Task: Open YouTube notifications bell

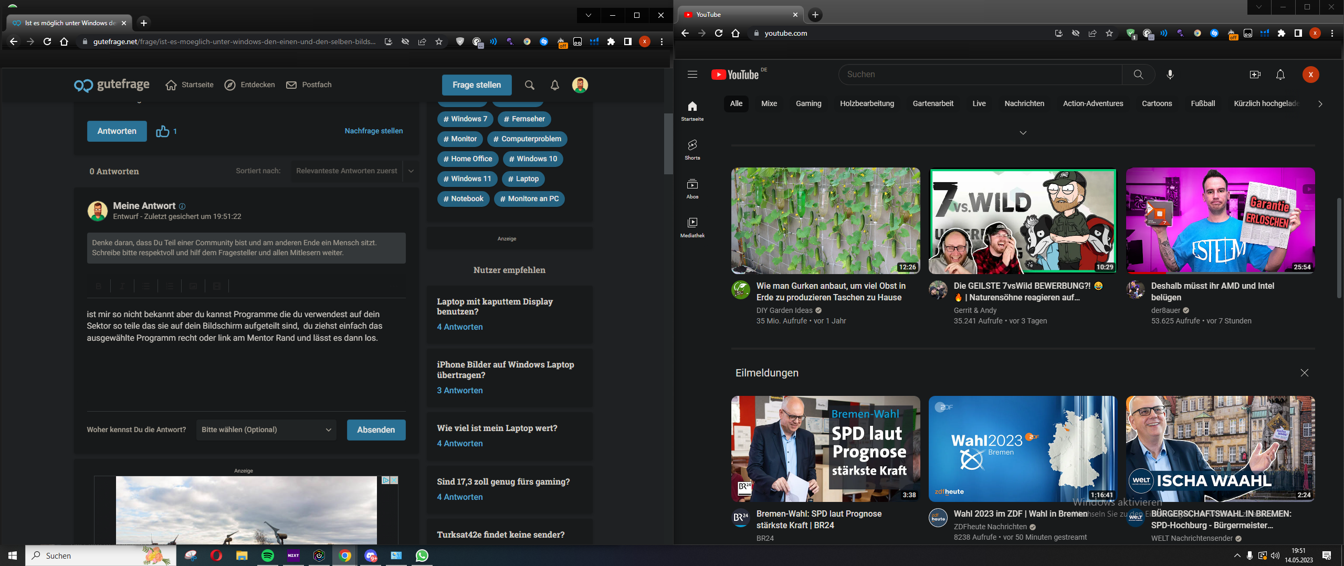Action: coord(1280,75)
